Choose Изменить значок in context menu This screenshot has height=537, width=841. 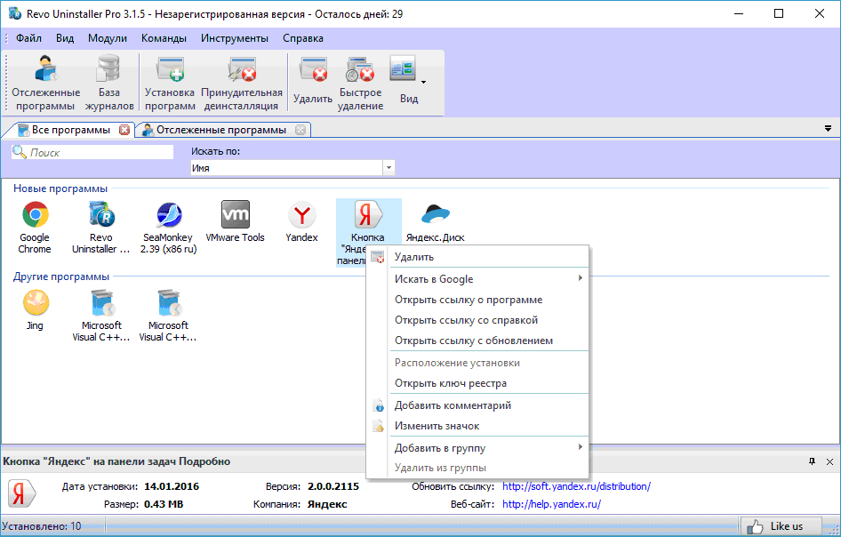[x=477, y=426]
